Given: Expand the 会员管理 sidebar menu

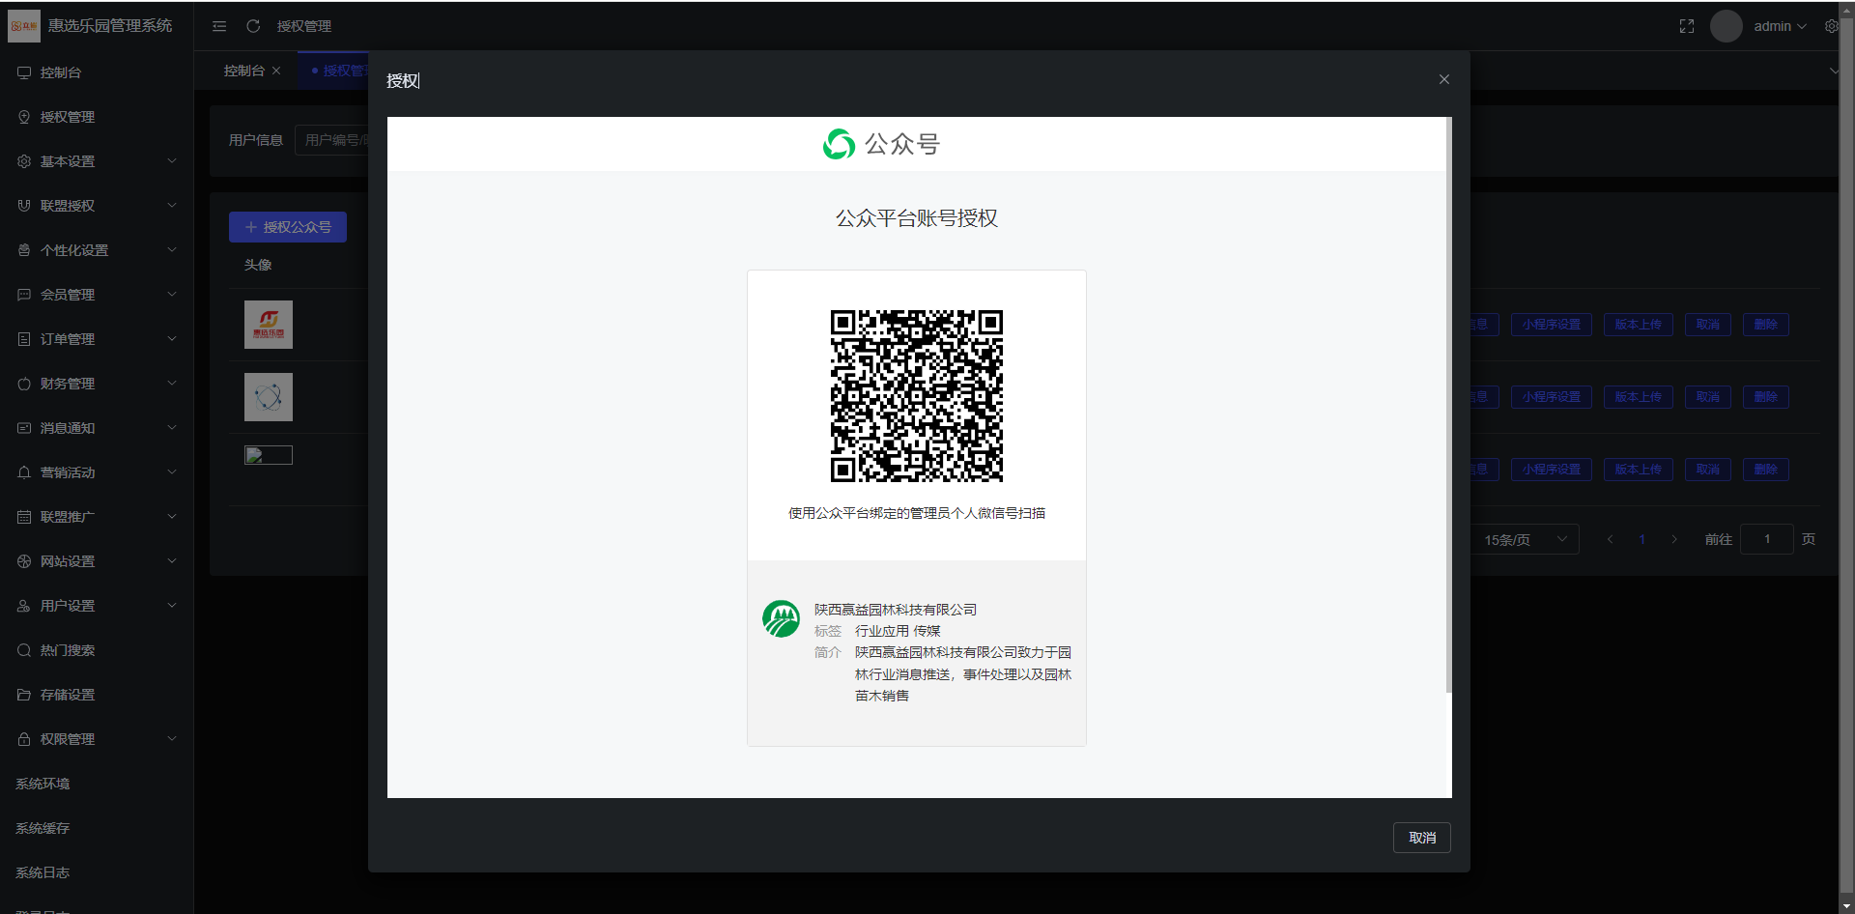Looking at the screenshot, I should click(x=97, y=295).
